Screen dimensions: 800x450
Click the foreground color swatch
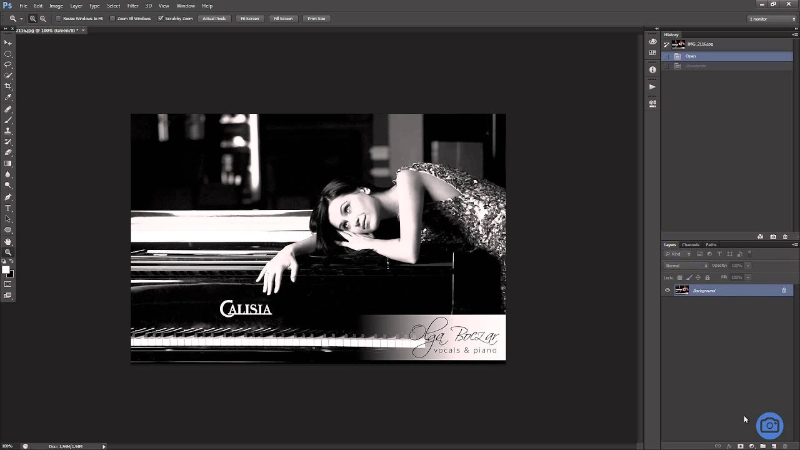coord(6,270)
